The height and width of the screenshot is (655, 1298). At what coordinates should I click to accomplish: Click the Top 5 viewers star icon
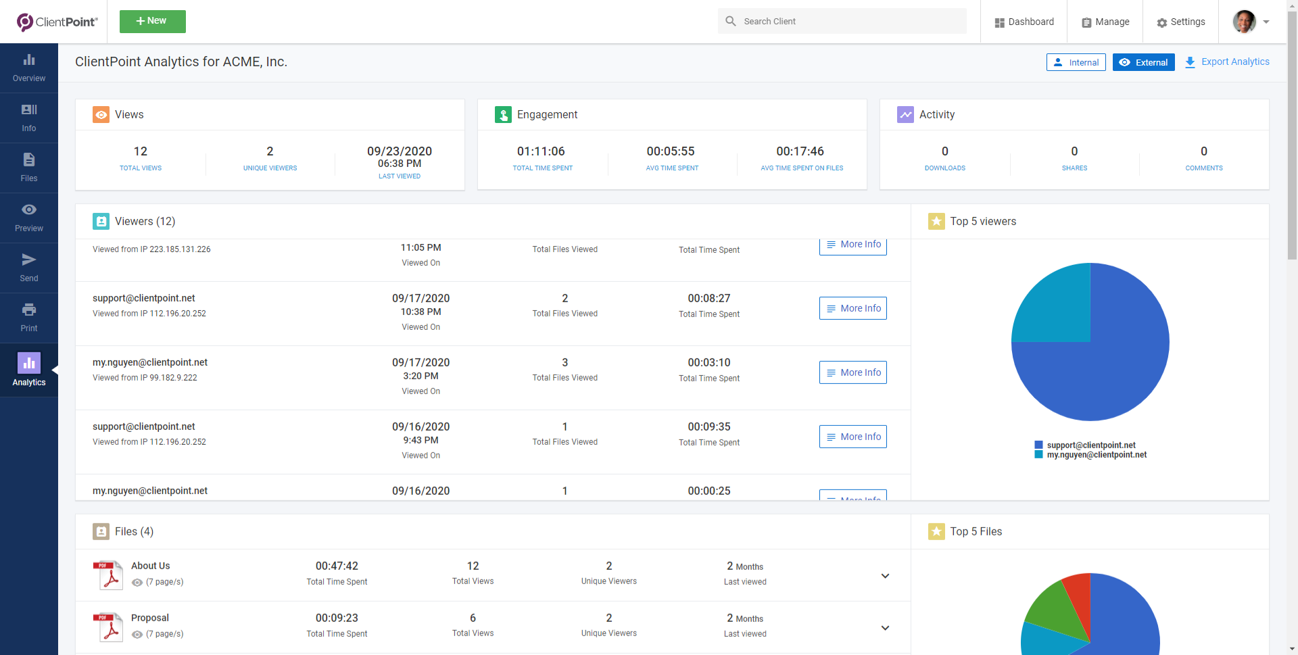936,222
